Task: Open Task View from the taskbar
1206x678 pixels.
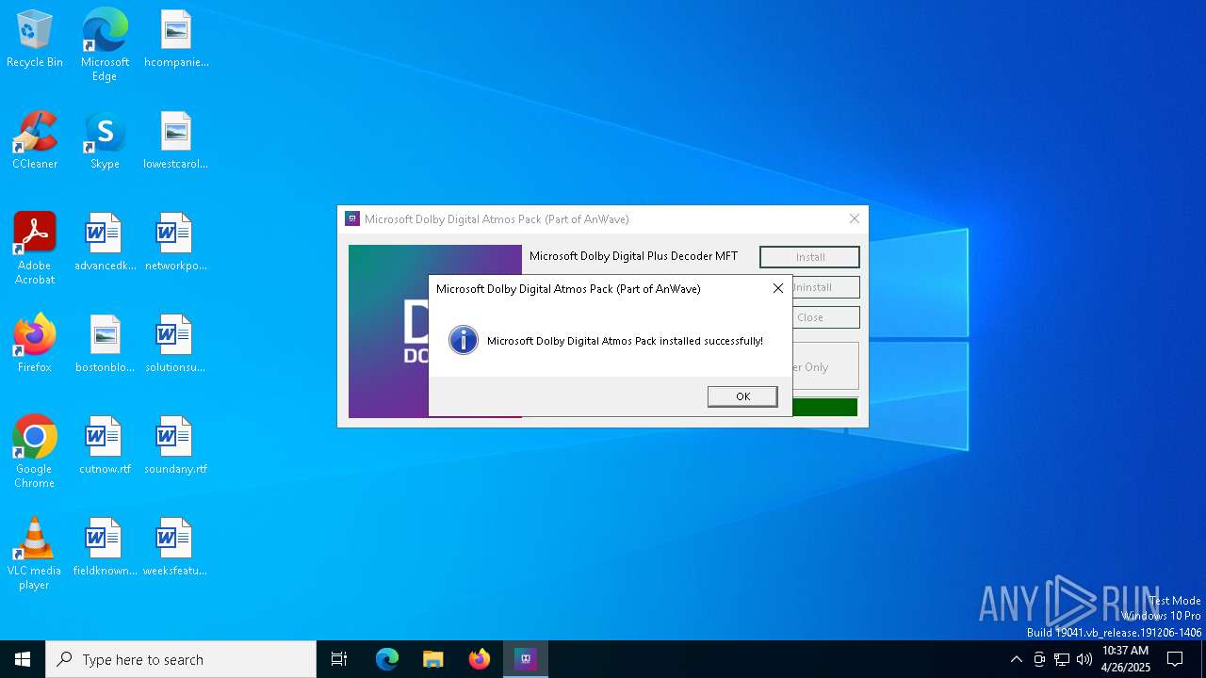Action: coord(339,659)
